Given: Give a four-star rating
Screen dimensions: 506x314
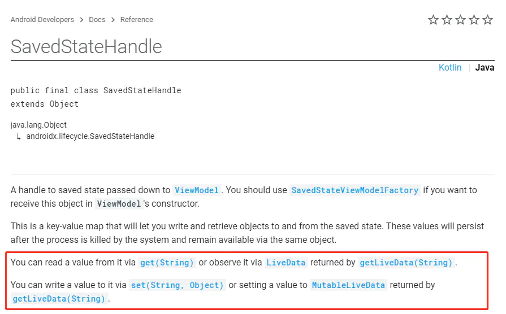Looking at the screenshot, I should (x=474, y=20).
